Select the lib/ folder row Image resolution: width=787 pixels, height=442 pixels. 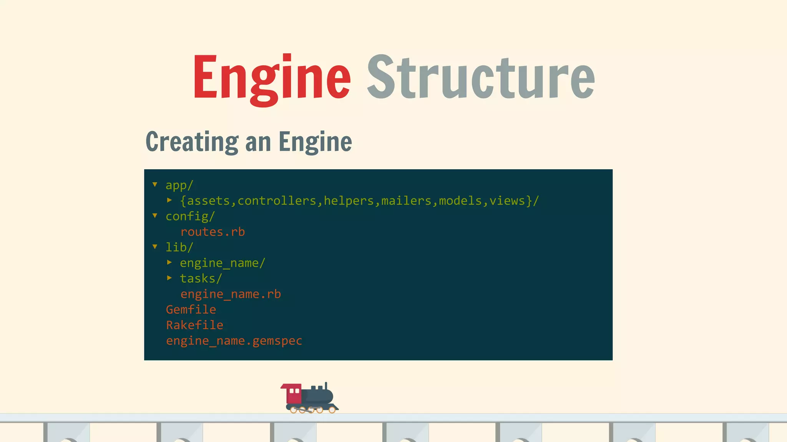[x=179, y=247]
